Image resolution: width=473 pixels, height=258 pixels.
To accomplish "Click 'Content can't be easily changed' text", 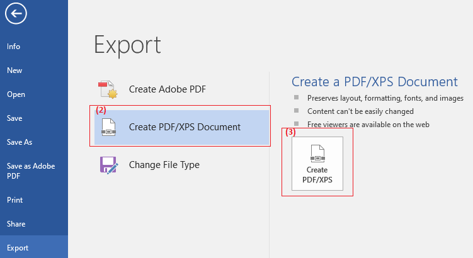I will (360, 111).
